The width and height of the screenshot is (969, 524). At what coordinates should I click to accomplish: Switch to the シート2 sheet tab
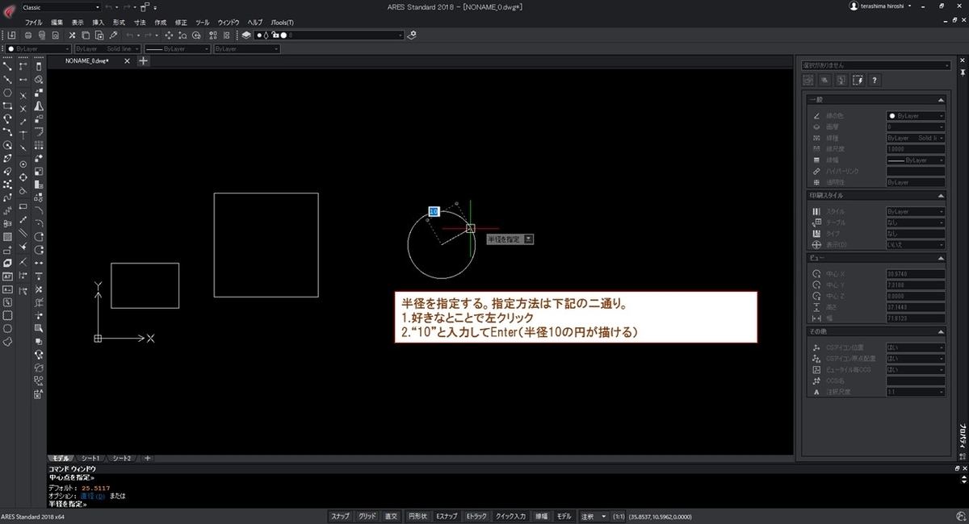pyautogui.click(x=120, y=458)
